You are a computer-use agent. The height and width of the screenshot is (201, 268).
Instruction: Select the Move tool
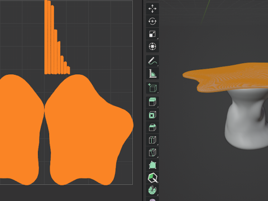coord(152,9)
